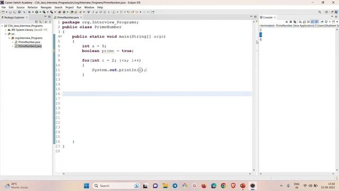Open the Window menu
The height and width of the screenshot is (191, 339).
pyautogui.click(x=89, y=7)
